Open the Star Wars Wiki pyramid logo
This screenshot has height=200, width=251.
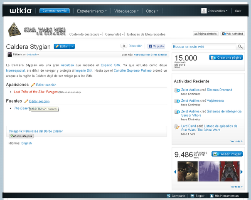[14, 29]
